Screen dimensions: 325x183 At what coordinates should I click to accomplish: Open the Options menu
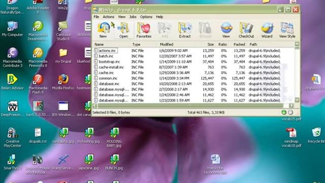(146, 17)
